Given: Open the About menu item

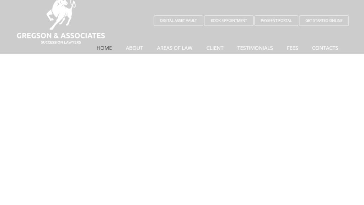Looking at the screenshot, I should click(x=134, y=48).
